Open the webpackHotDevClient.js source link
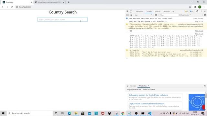 pyautogui.click(x=191, y=50)
